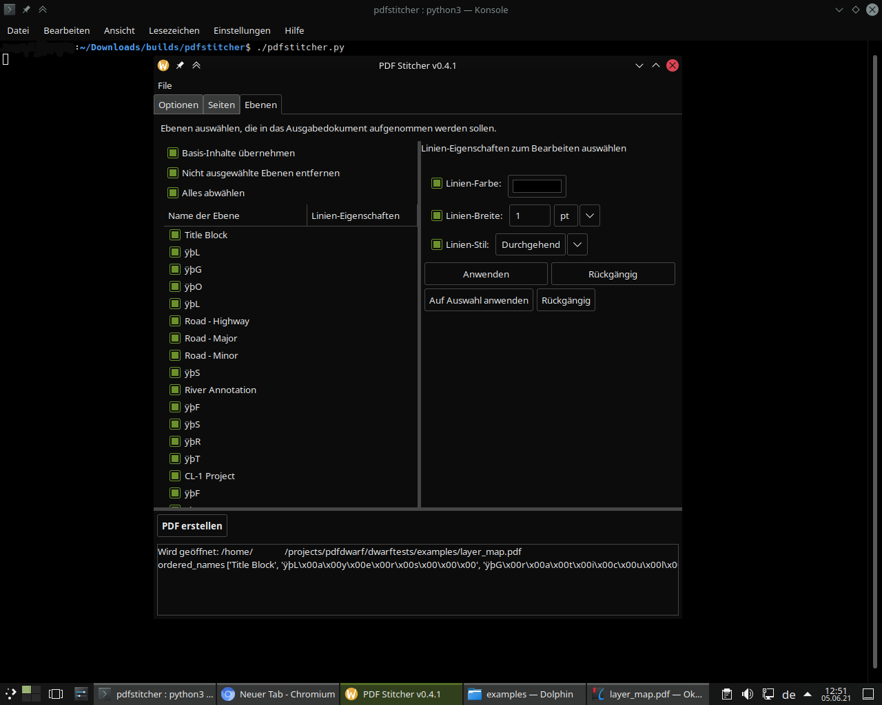Open the File menu in PDF Stitcher
Screen dimensions: 882x705
[x=165, y=85]
